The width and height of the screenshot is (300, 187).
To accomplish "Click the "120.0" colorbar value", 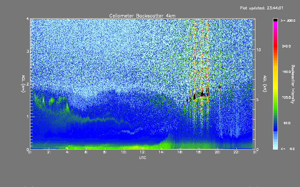I will click(x=286, y=97).
